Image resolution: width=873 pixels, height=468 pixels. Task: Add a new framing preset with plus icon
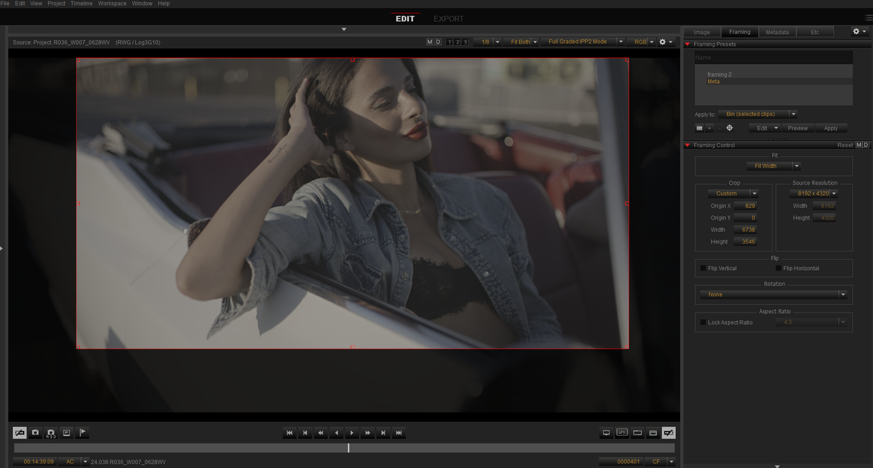click(709, 128)
